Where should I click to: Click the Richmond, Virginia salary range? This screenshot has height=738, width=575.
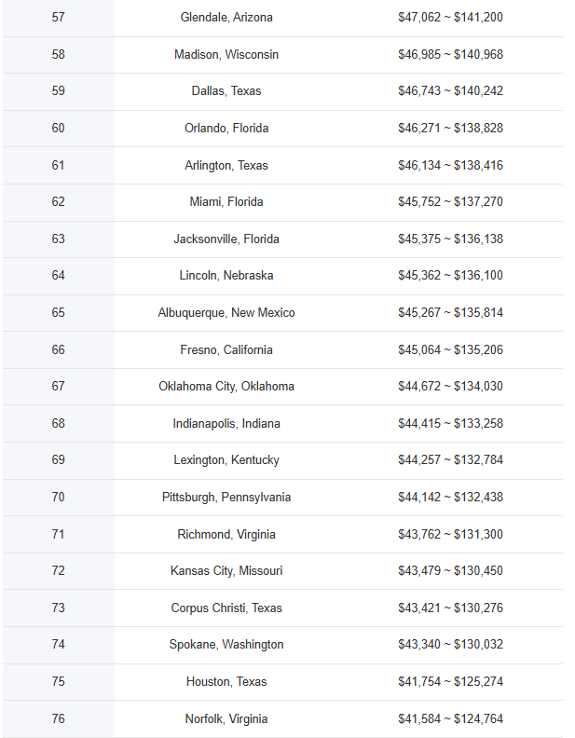(450, 535)
